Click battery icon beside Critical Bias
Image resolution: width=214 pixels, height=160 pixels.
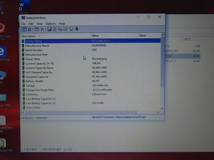click(24, 107)
